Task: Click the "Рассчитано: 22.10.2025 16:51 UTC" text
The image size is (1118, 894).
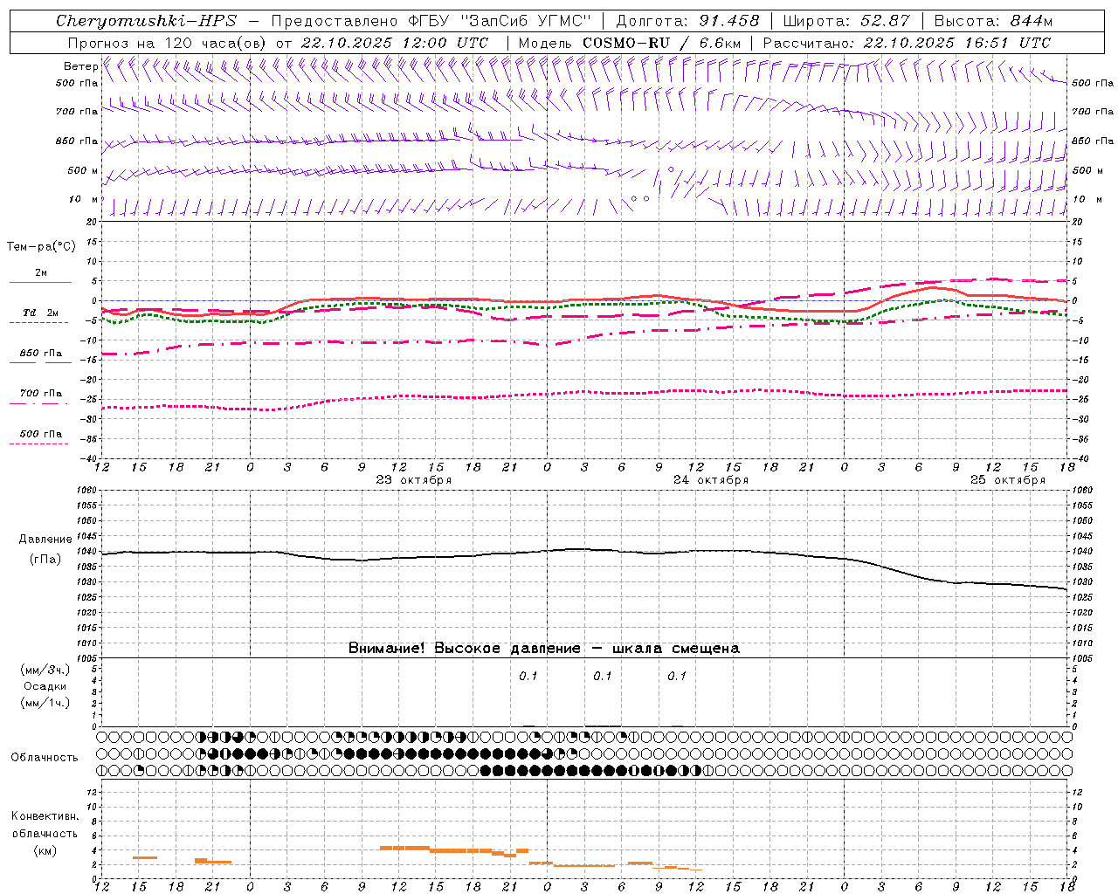Action: (x=907, y=43)
